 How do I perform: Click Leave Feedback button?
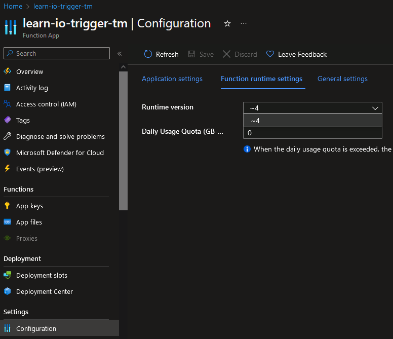[x=296, y=54]
